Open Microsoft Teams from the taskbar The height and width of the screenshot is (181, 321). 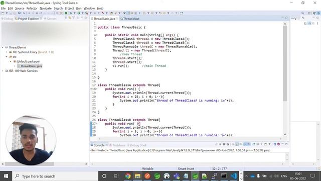176,176
